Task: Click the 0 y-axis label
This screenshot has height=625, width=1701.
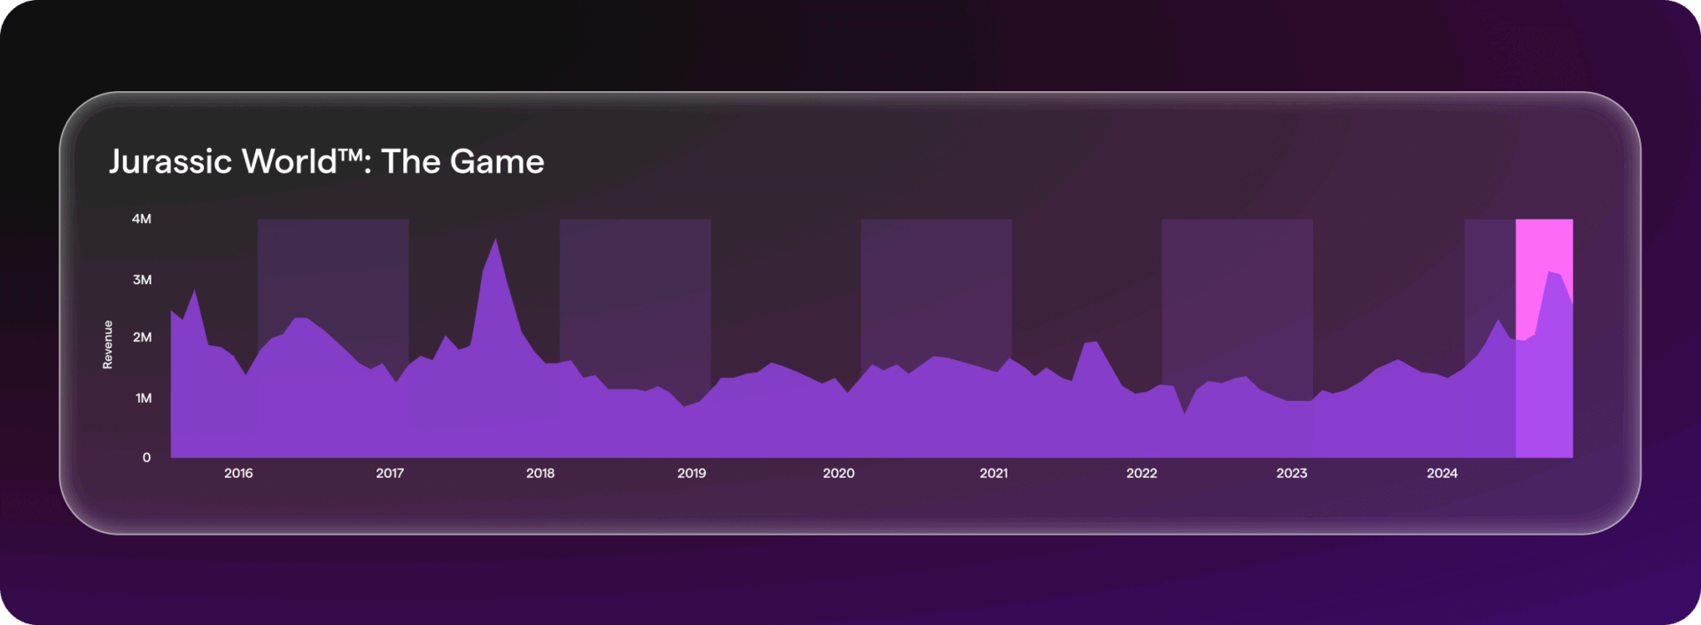Action: pos(147,458)
